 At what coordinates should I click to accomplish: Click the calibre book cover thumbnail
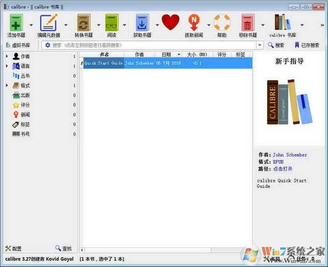point(289,102)
